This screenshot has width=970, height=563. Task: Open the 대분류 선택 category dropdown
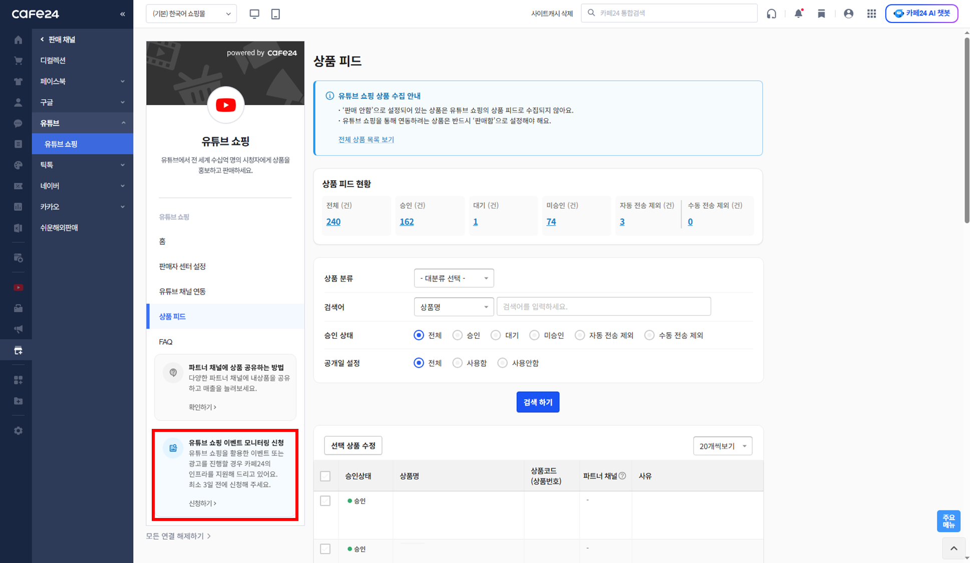pos(454,278)
